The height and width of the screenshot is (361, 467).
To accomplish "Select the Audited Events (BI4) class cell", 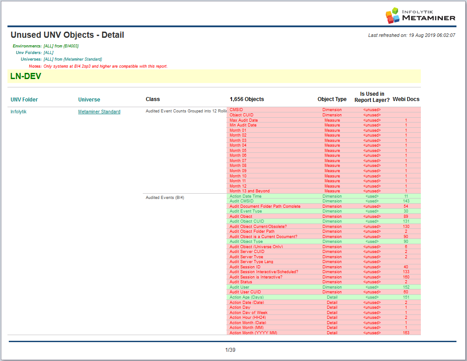I will (x=165, y=197).
